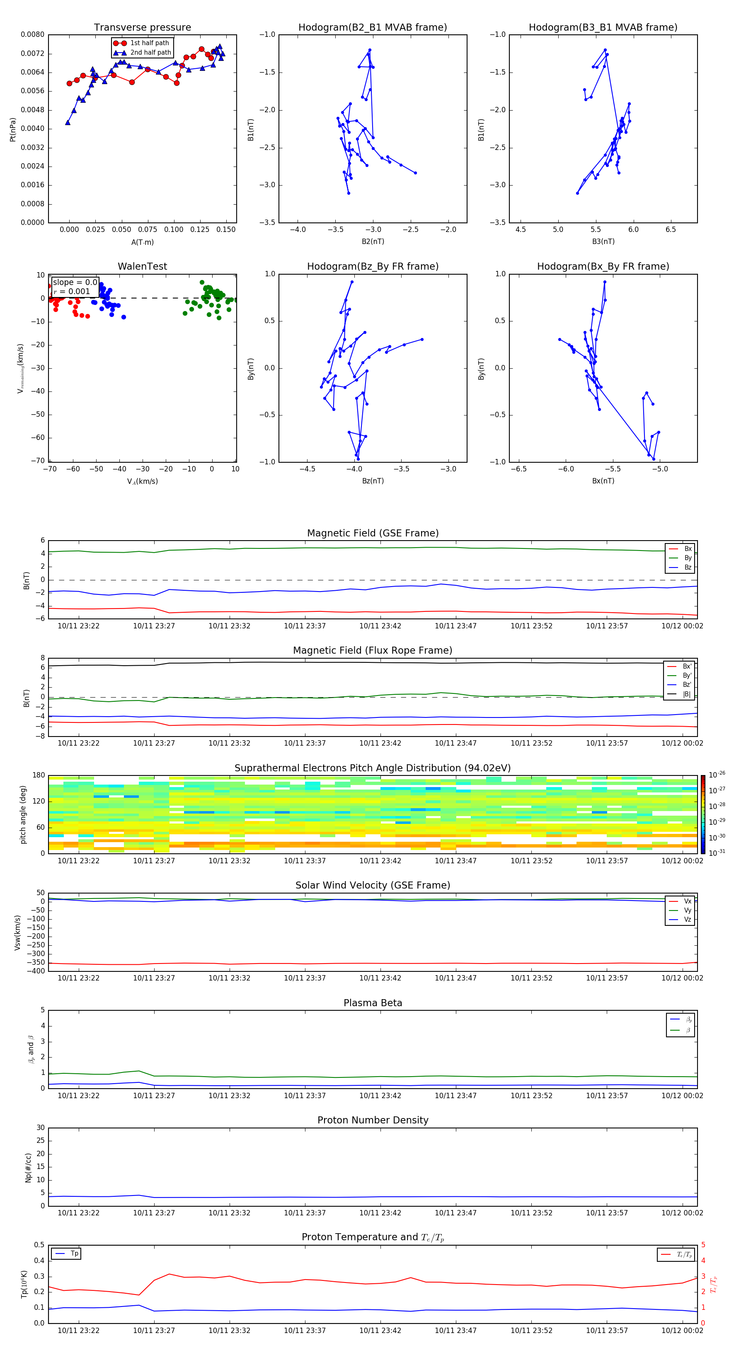Image resolution: width=746 pixels, height=1367 pixels.
Task: Click the 'V_remaining(km/s)' y-axis label
Action: coord(20,368)
